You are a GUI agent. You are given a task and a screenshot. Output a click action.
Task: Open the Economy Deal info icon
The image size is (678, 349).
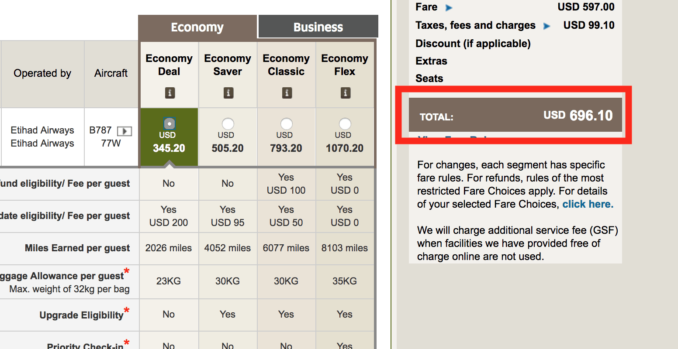169,93
